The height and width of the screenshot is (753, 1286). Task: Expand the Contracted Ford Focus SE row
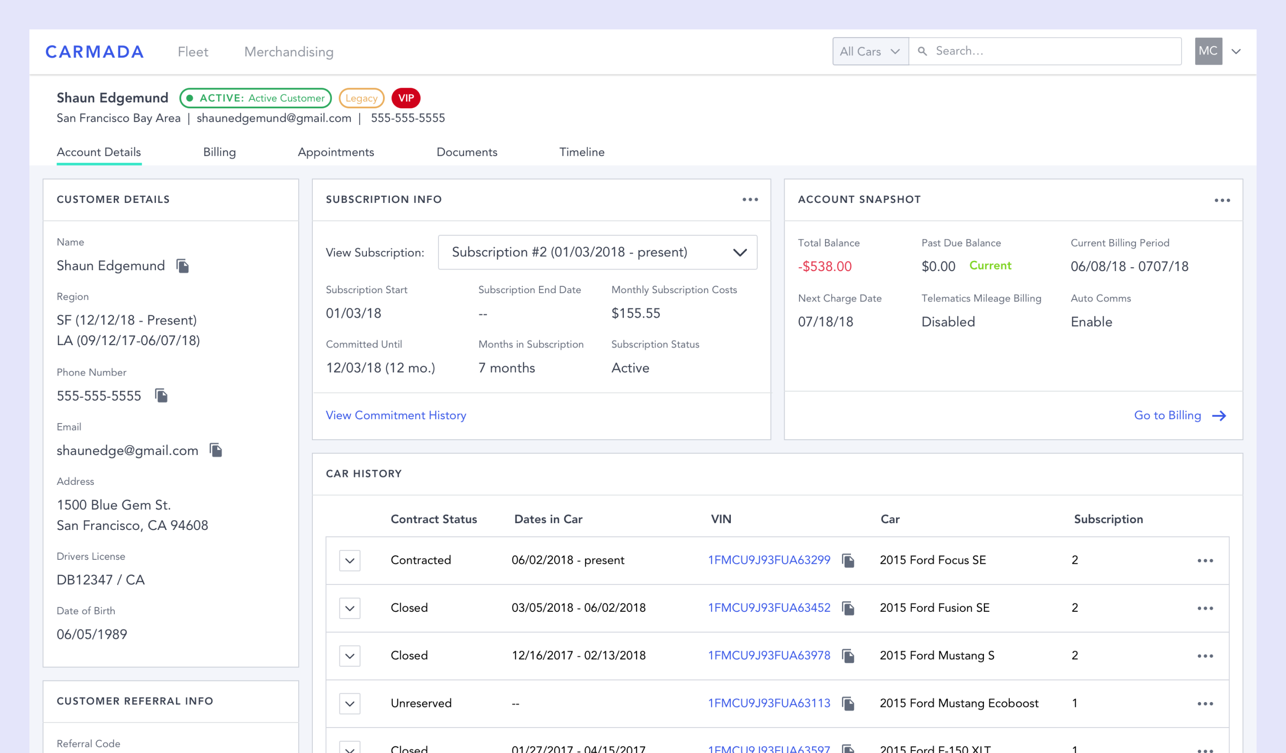pyautogui.click(x=350, y=560)
